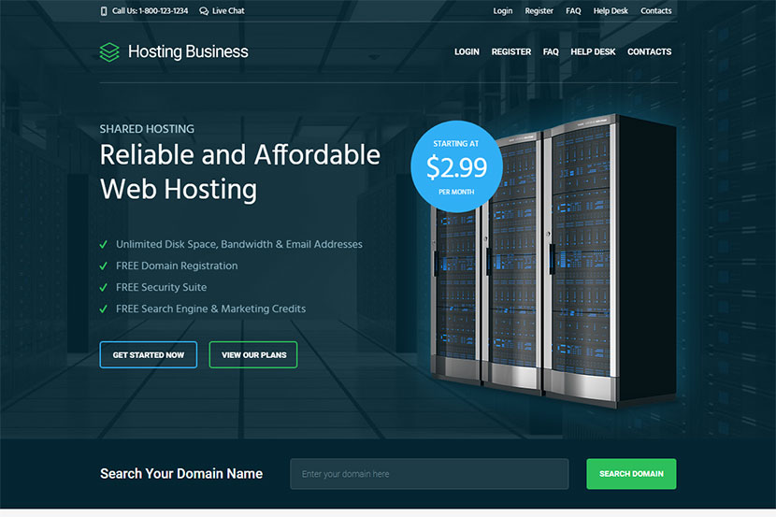Image resolution: width=776 pixels, height=517 pixels.
Task: Select REGISTER in the main navigation menu
Action: pyautogui.click(x=511, y=52)
